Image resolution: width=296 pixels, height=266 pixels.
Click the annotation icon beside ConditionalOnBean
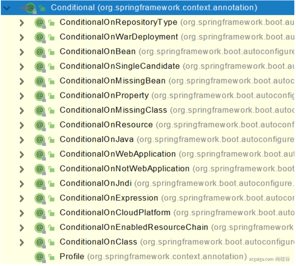pos(40,52)
